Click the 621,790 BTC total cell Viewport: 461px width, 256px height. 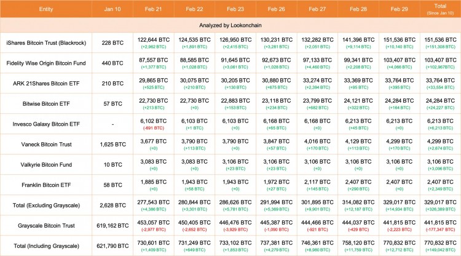point(112,246)
